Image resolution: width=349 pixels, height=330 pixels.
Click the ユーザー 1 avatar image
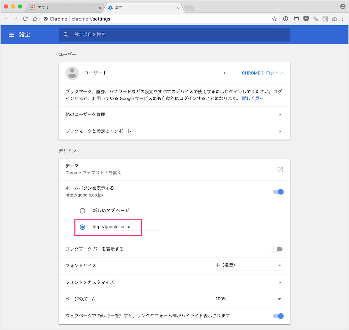pos(72,73)
